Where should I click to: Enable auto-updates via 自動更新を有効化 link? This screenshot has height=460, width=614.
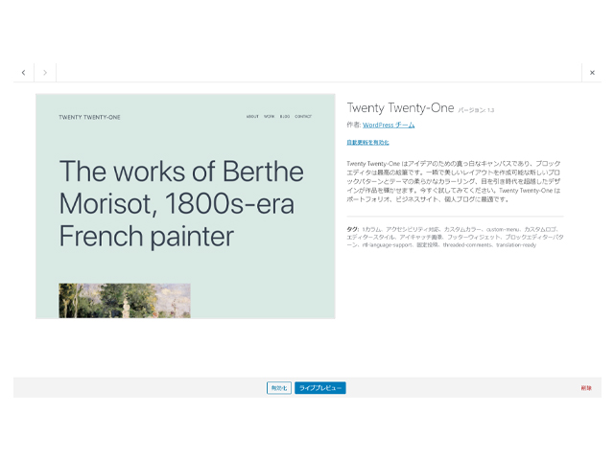367,143
